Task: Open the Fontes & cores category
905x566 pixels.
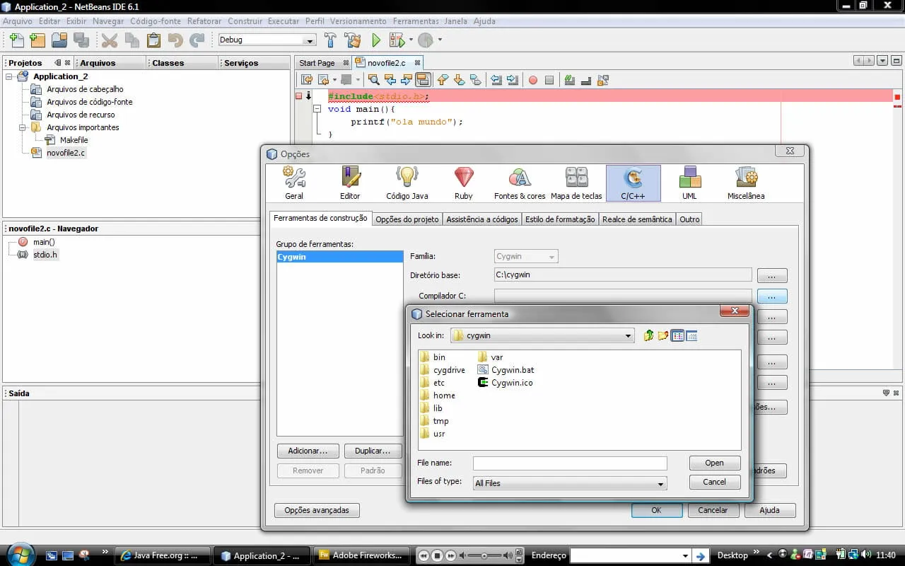Action: tap(520, 183)
